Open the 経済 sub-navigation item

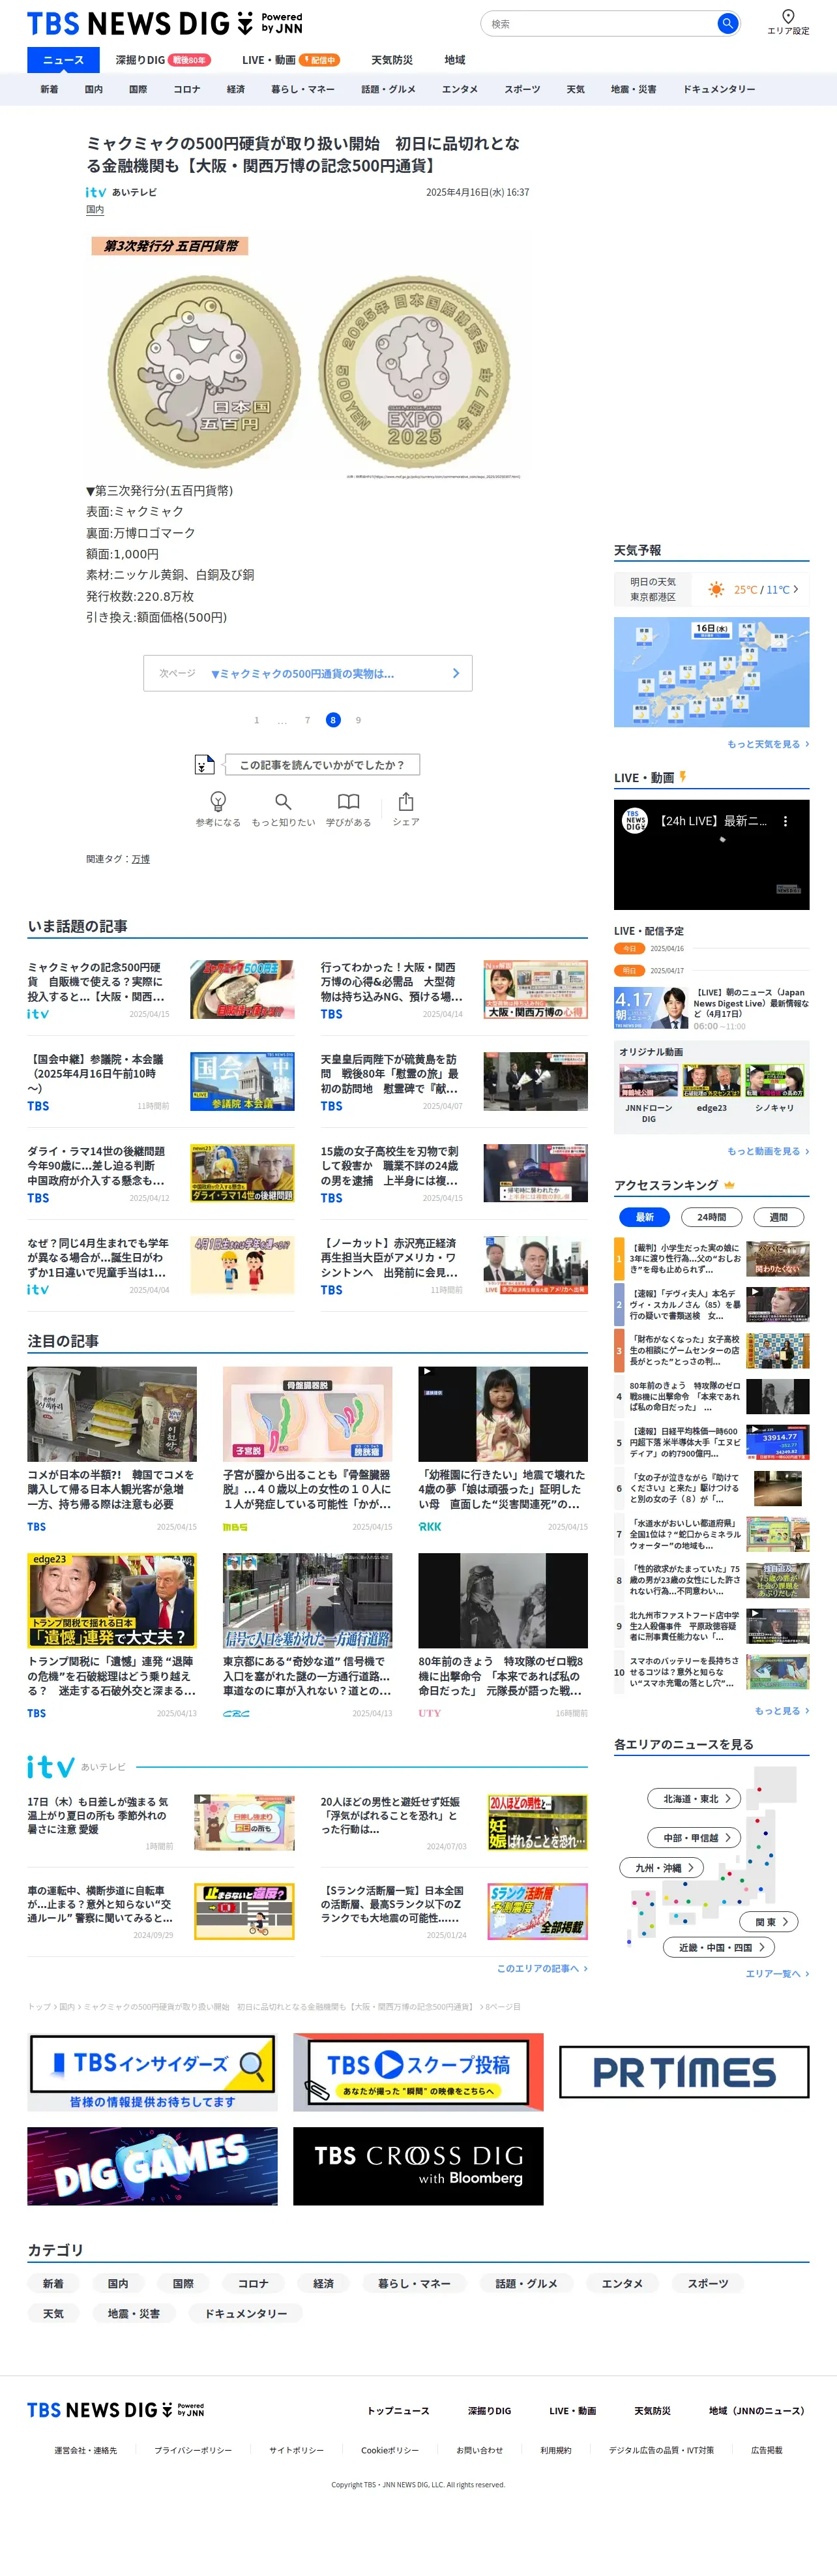coord(236,89)
